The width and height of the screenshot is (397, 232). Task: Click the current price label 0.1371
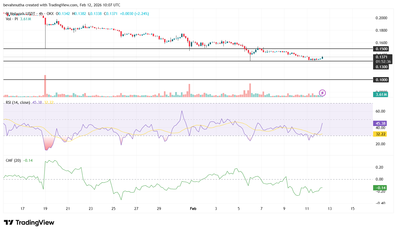[x=381, y=57]
